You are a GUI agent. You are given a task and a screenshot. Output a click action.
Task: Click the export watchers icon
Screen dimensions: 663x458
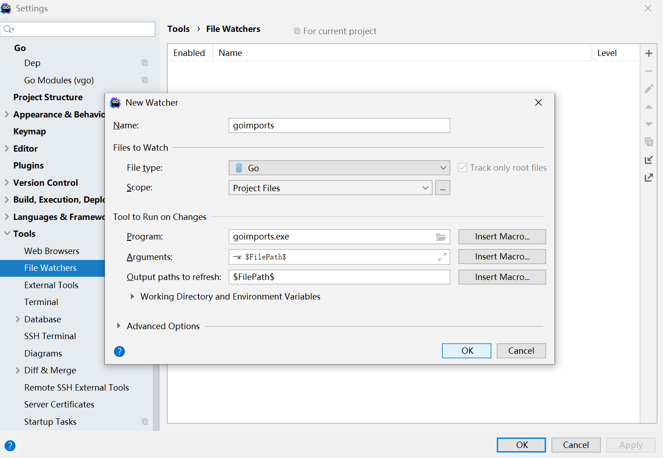coord(649,177)
